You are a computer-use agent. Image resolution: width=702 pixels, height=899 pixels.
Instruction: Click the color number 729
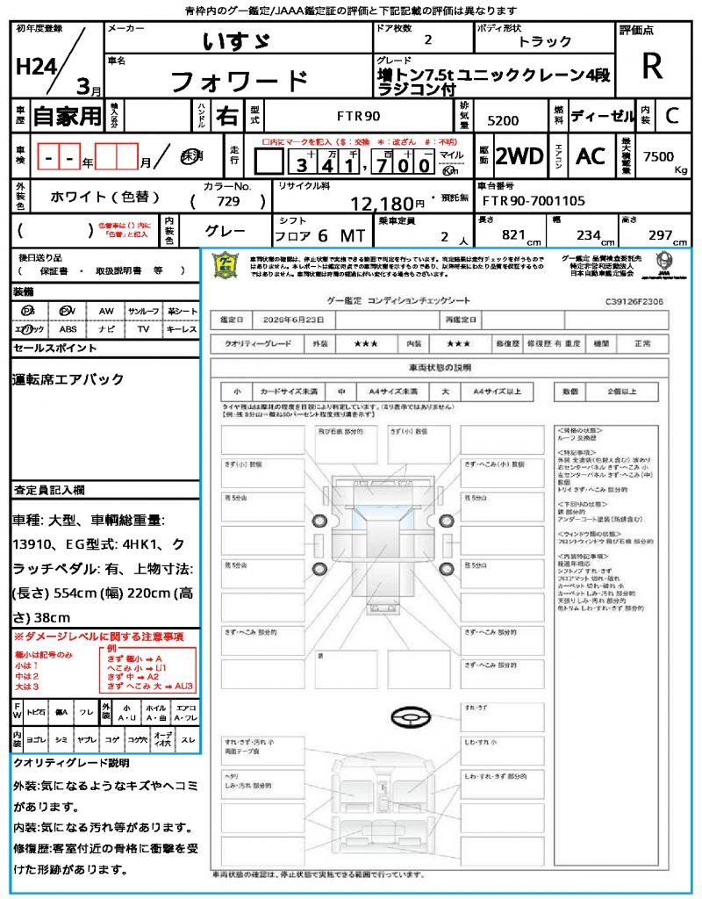click(x=228, y=201)
